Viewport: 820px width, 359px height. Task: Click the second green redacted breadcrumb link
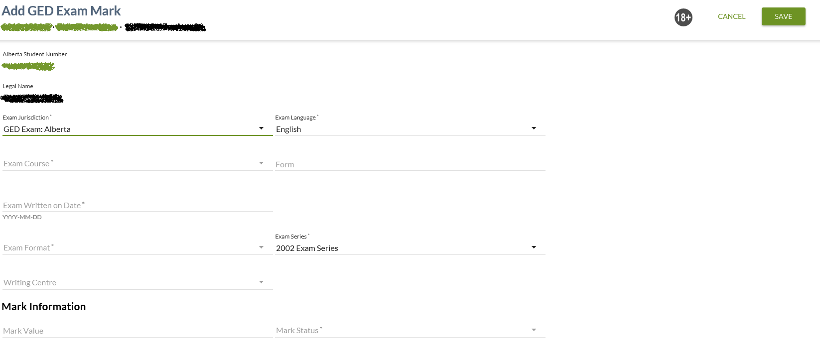[x=87, y=27]
